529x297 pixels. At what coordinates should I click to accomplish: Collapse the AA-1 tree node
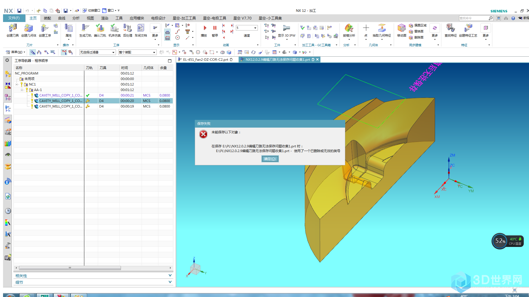click(22, 90)
